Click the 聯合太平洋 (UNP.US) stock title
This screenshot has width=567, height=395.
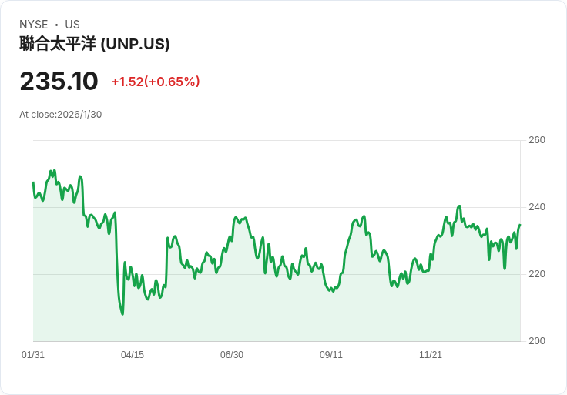[x=95, y=44]
